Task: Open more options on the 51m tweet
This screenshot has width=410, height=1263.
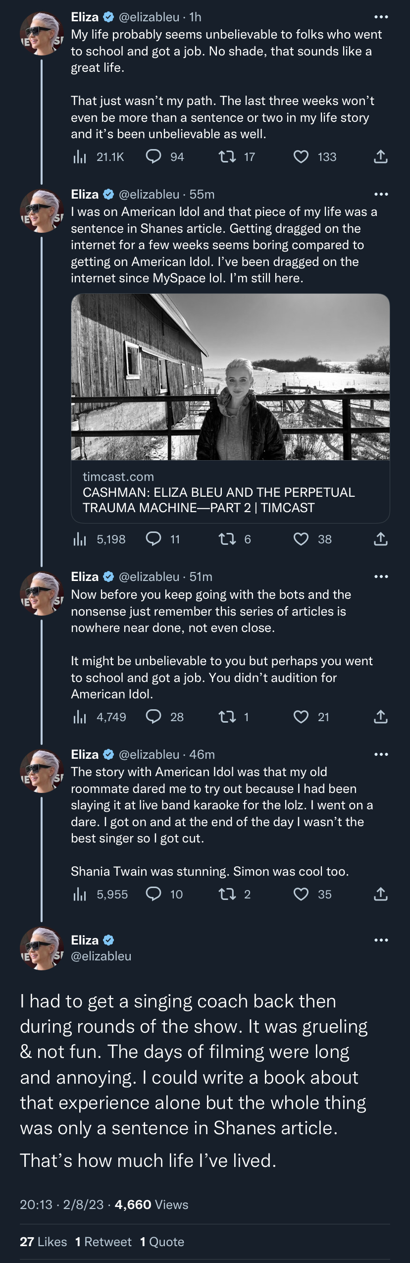Action: (381, 577)
